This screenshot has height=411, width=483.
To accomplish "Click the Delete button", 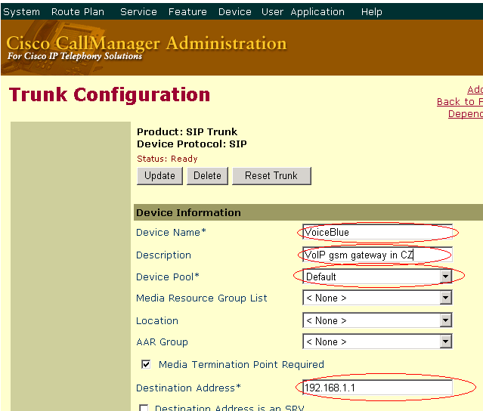I will point(207,176).
